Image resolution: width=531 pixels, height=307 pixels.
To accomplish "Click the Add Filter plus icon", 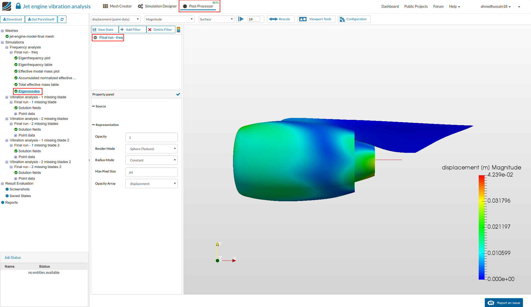I will click(122, 30).
